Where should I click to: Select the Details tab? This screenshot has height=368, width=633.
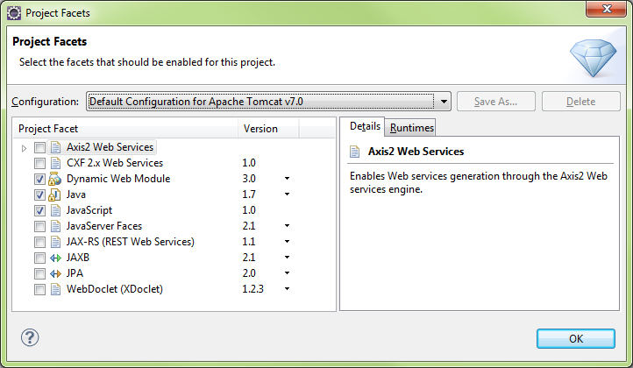point(365,126)
